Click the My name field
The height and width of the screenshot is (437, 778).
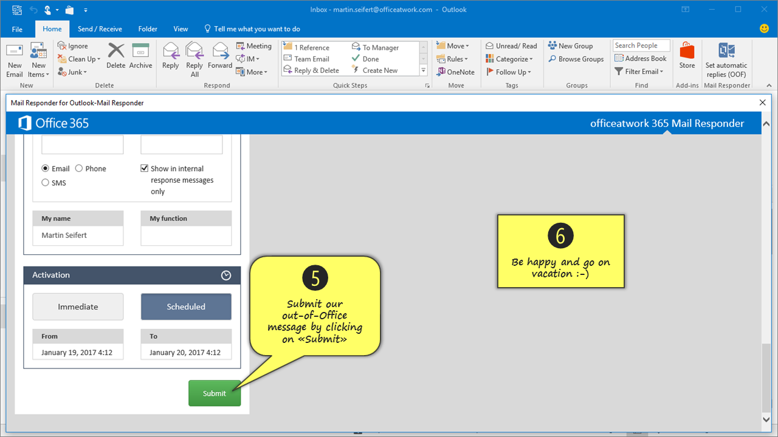pyautogui.click(x=78, y=235)
